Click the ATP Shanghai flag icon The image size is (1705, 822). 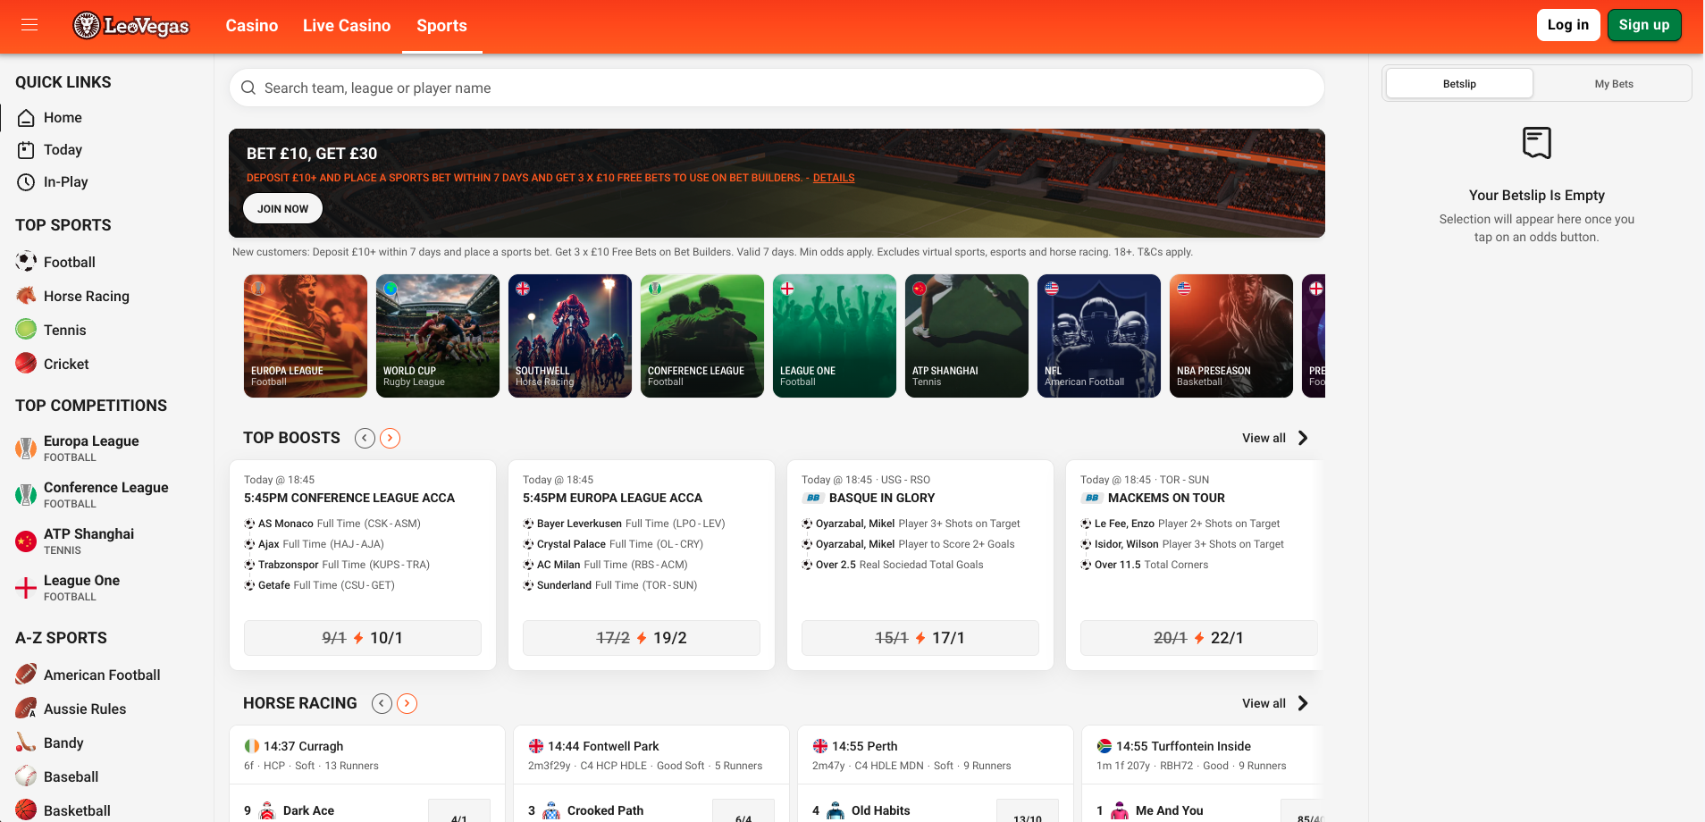[26, 541]
